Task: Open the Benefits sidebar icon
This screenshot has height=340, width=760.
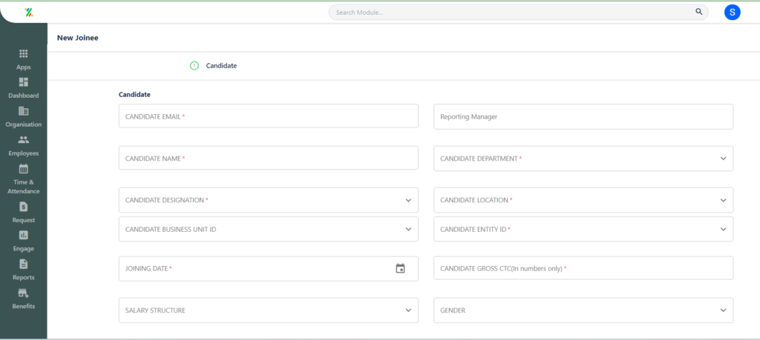Action: coord(23,293)
